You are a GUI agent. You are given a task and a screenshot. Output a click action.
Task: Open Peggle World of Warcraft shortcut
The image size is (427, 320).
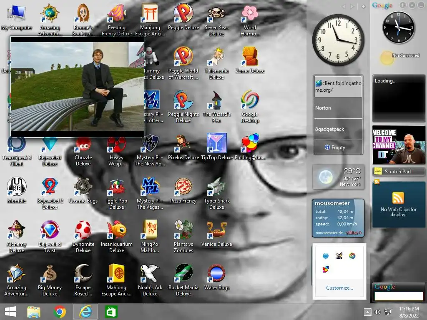pos(183,63)
